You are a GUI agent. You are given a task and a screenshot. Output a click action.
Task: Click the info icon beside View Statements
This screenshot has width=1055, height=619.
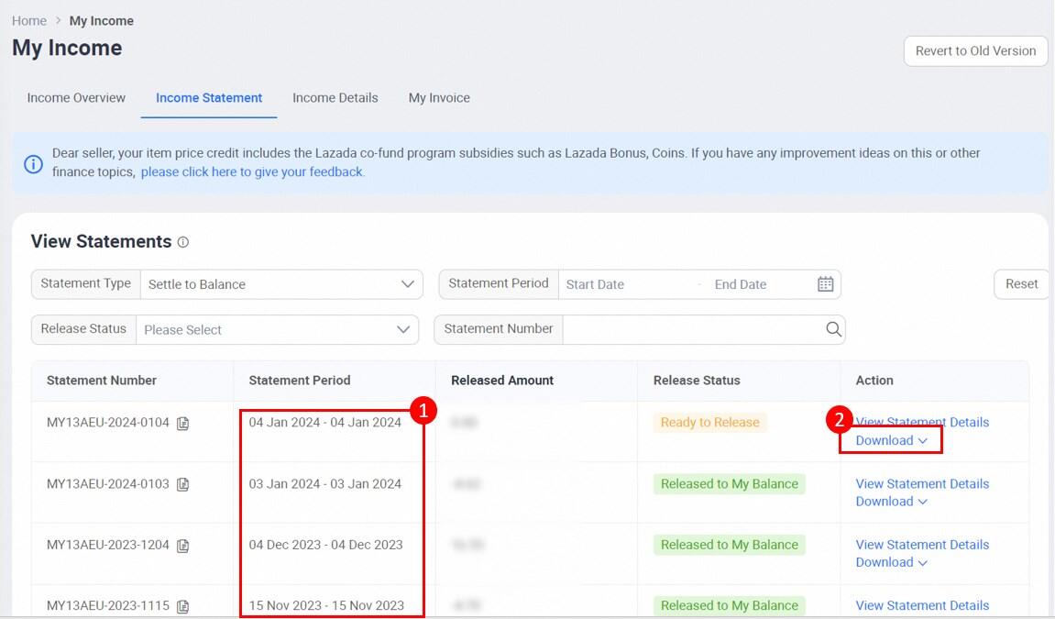[182, 242]
